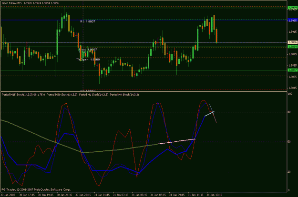The width and height of the screenshot is (298, 197).
Task: Click the 1.9815 price axis value
Action: pos(293,88)
